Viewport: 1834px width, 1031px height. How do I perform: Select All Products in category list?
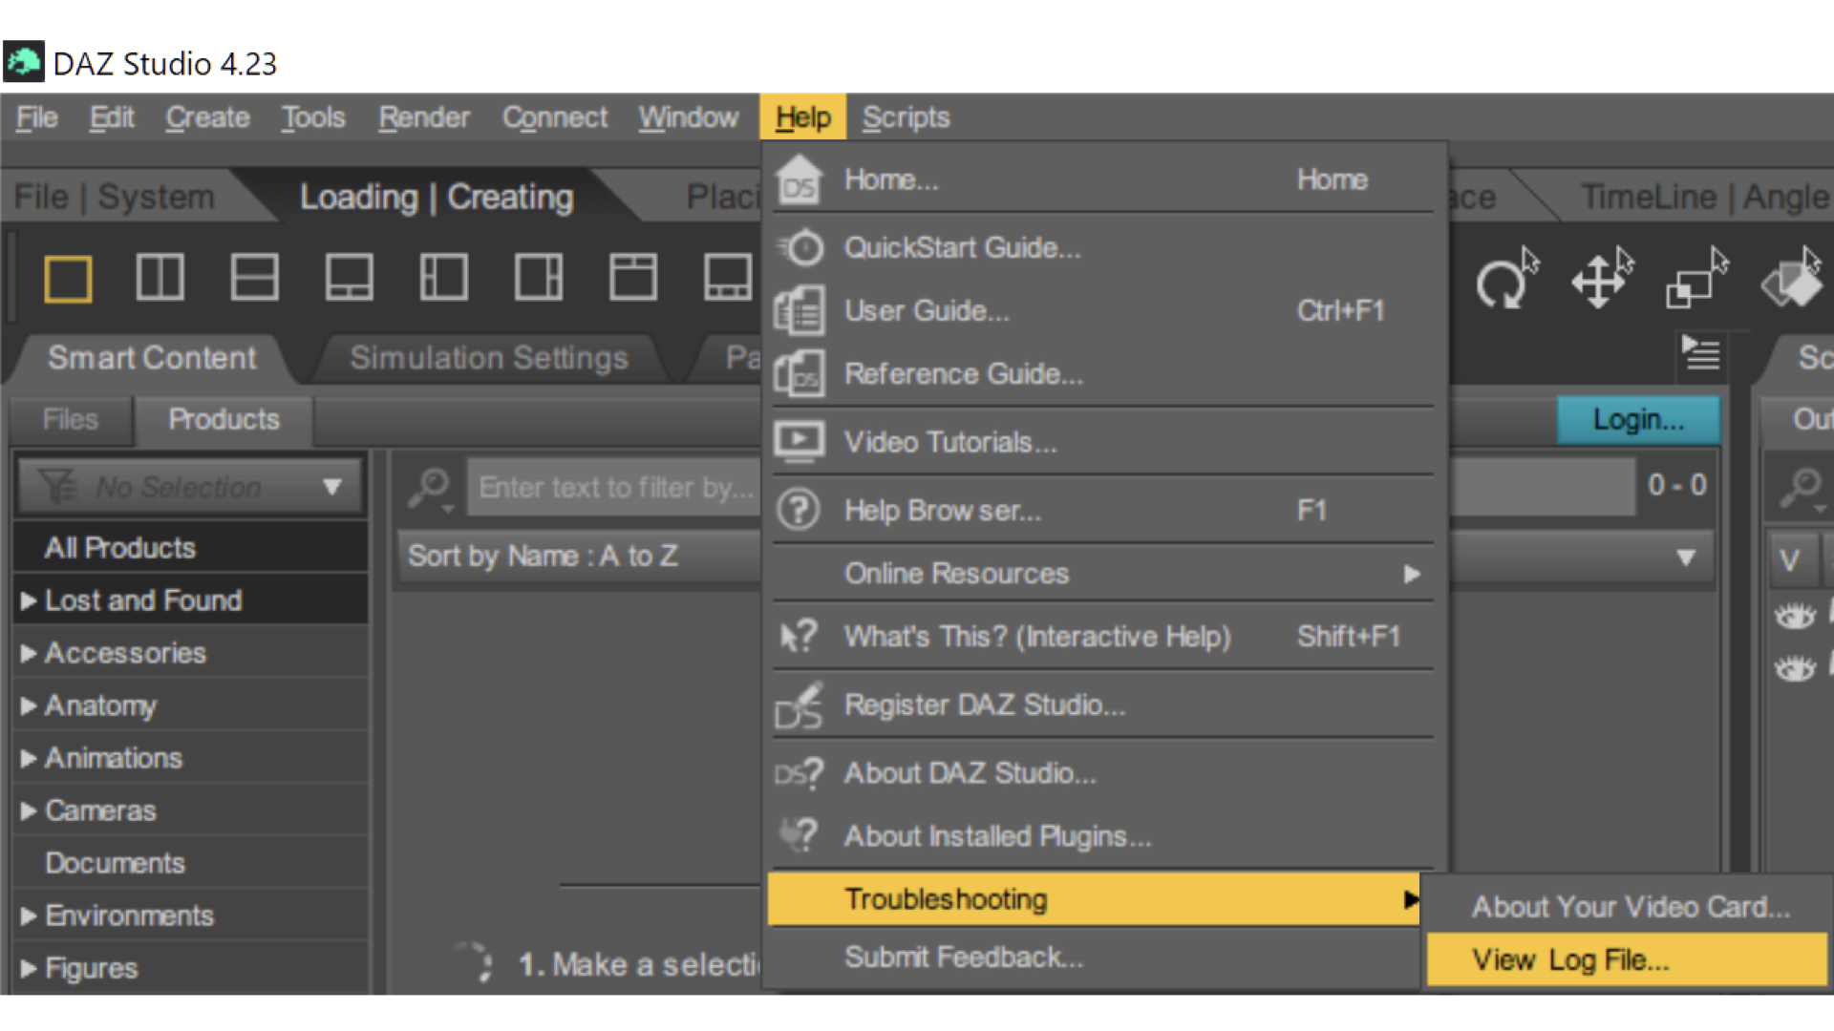[x=190, y=548]
